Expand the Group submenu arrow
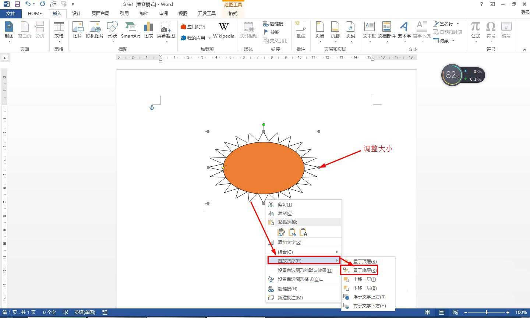Image resolution: width=530 pixels, height=318 pixels. (x=337, y=252)
